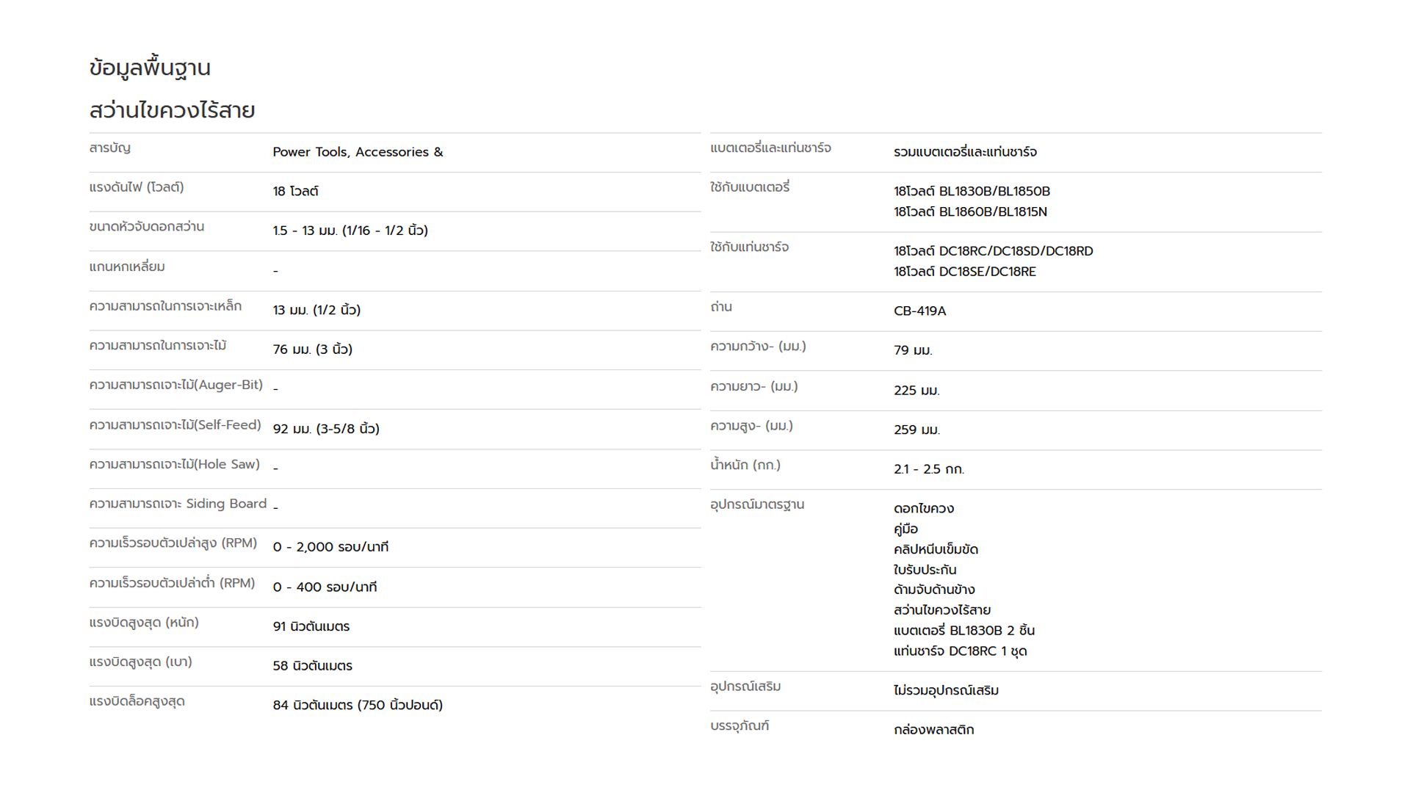Click the 84 นิวตันเมตร (750 นิ้วปอนด์) lock torque value

(x=358, y=706)
